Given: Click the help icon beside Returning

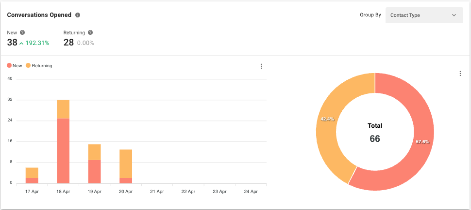Looking at the screenshot, I should pyautogui.click(x=90, y=32).
